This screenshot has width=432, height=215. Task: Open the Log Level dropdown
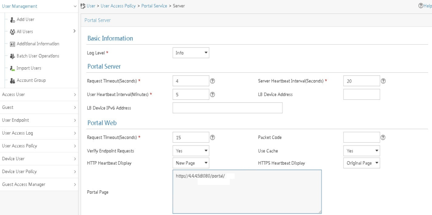click(191, 53)
